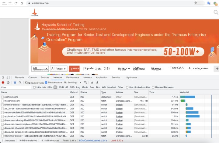Select the discourse-checklist script request checkbox
The width and height of the screenshot is (219, 143).
coord(2,128)
